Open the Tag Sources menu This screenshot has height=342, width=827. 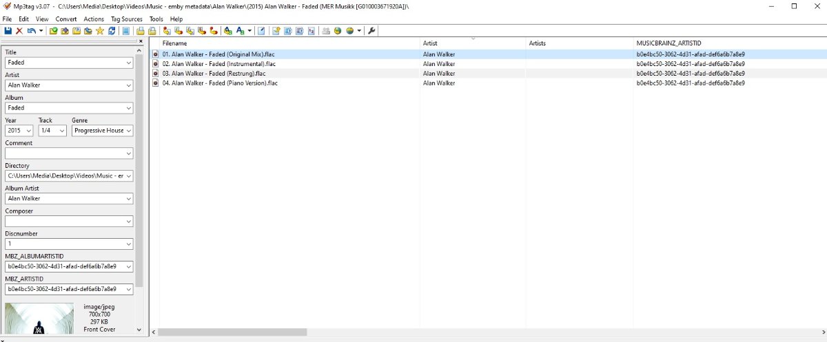pyautogui.click(x=126, y=19)
